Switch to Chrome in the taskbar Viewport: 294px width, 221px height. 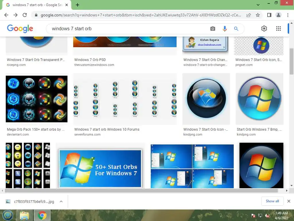click(x=42, y=215)
